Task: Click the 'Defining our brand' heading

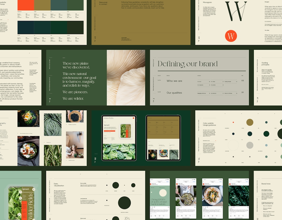Action: tap(188, 64)
